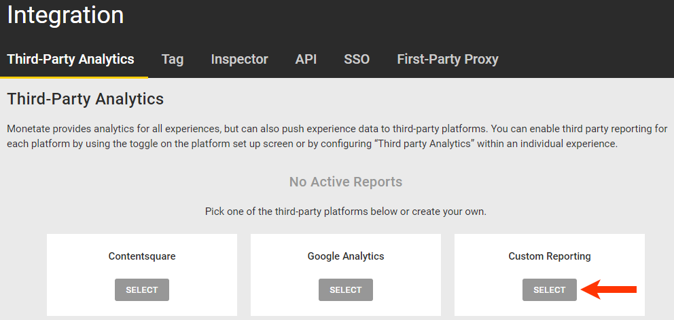Viewport: 674px width, 320px height.
Task: Click the Contentsquare card title
Action: tap(142, 256)
